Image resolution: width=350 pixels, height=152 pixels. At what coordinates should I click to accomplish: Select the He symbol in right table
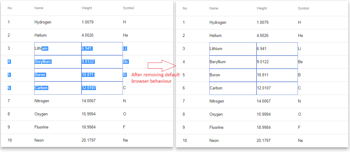(300, 35)
